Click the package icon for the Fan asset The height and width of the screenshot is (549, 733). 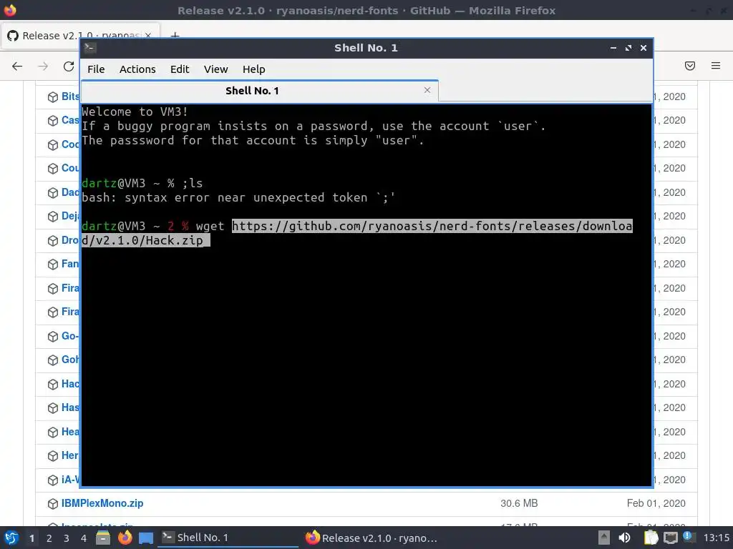pos(52,264)
